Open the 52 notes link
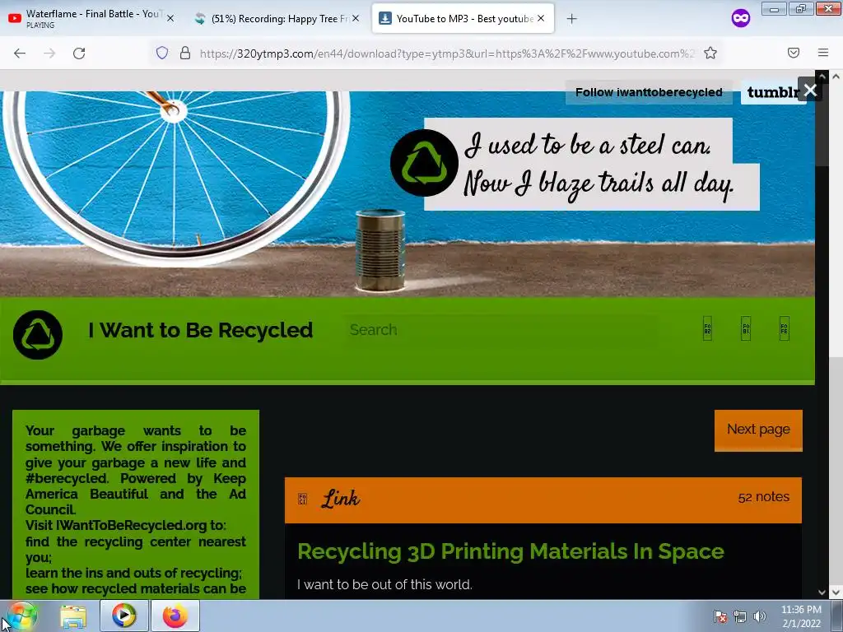Screen dimensions: 843x632 coord(763,497)
